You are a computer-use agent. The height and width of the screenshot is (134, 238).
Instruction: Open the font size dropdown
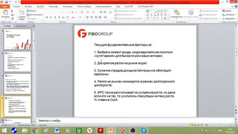click(69, 12)
